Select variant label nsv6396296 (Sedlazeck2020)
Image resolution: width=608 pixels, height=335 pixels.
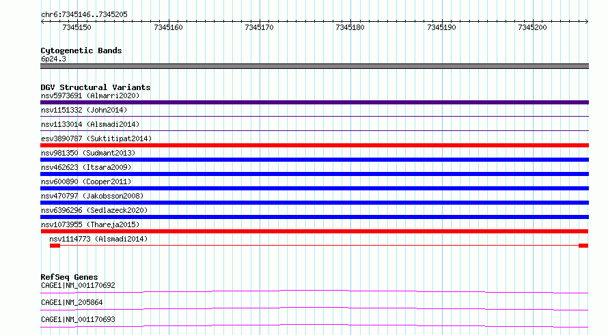pos(94,210)
